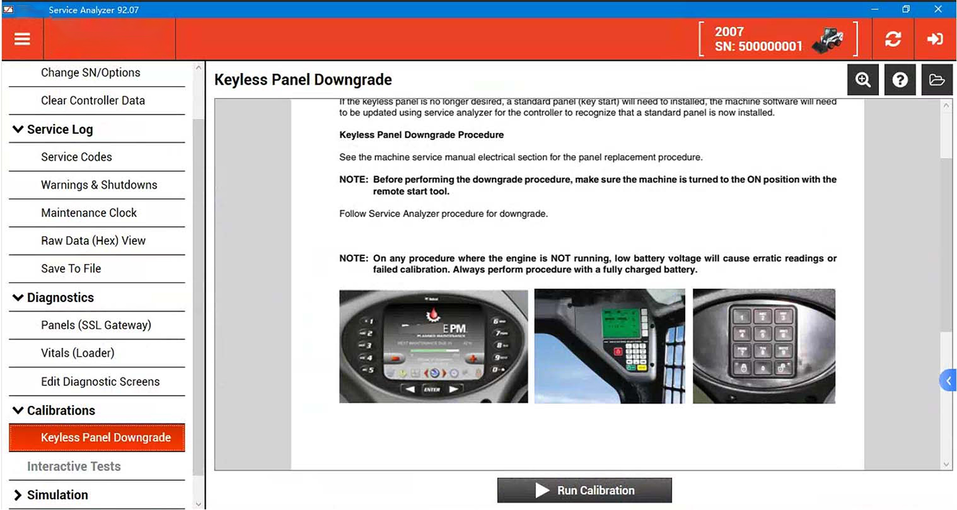Select Maintenance Clock
957x510 pixels.
point(97,213)
